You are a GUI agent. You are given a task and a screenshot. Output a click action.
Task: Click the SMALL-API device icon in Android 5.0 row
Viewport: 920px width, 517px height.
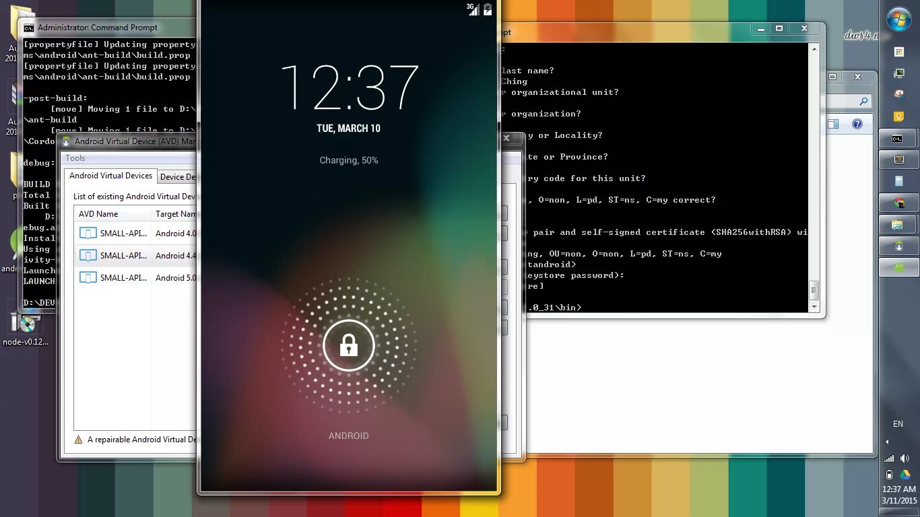click(88, 277)
